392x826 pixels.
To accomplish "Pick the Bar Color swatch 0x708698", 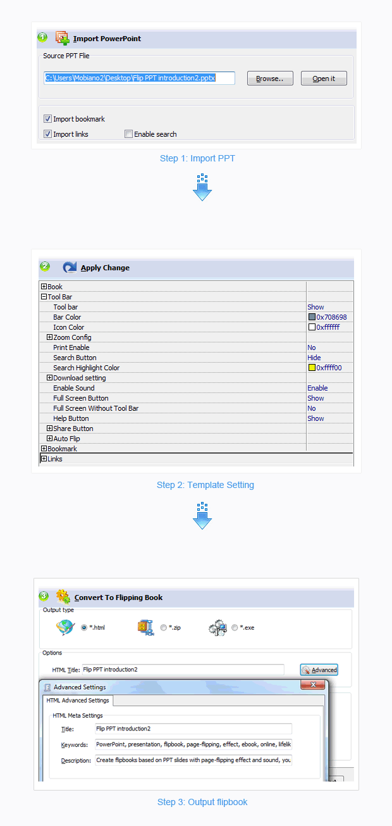I will pos(312,317).
